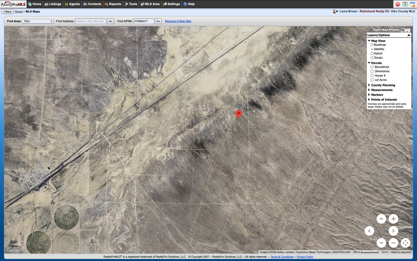Viewport: 417px width, 261px height.
Task: Open the Contacts section
Action: 93,4
